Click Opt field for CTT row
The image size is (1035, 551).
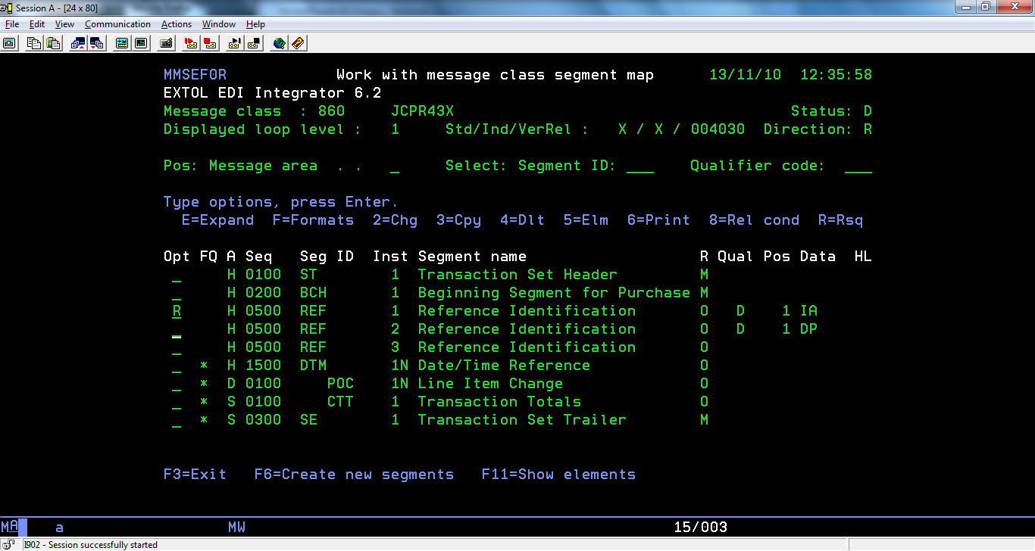(x=177, y=402)
